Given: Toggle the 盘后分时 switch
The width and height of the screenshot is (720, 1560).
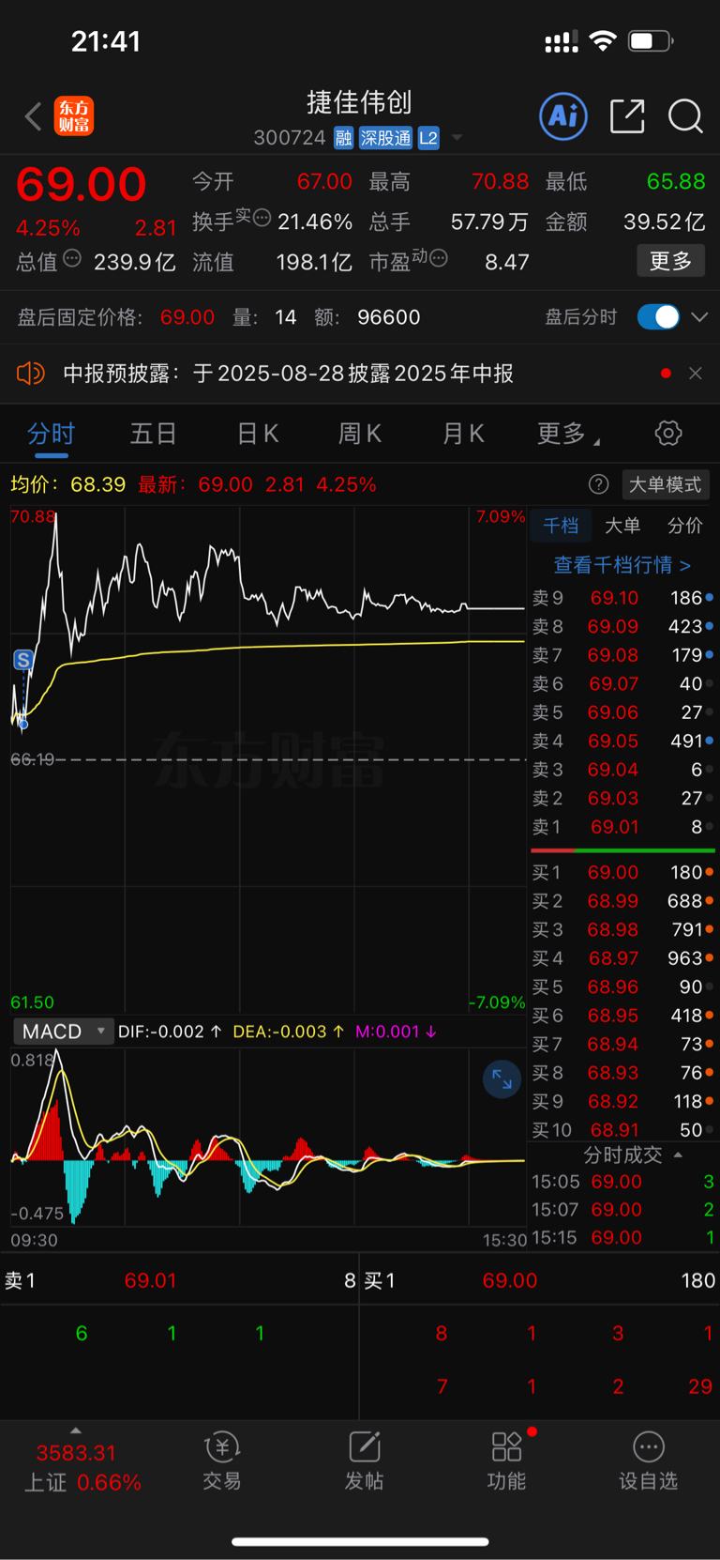Looking at the screenshot, I should [658, 317].
